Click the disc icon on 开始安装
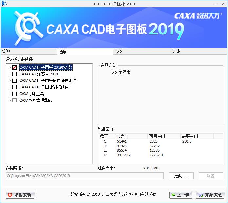Viewport: 228px width, 203px height. point(201,195)
